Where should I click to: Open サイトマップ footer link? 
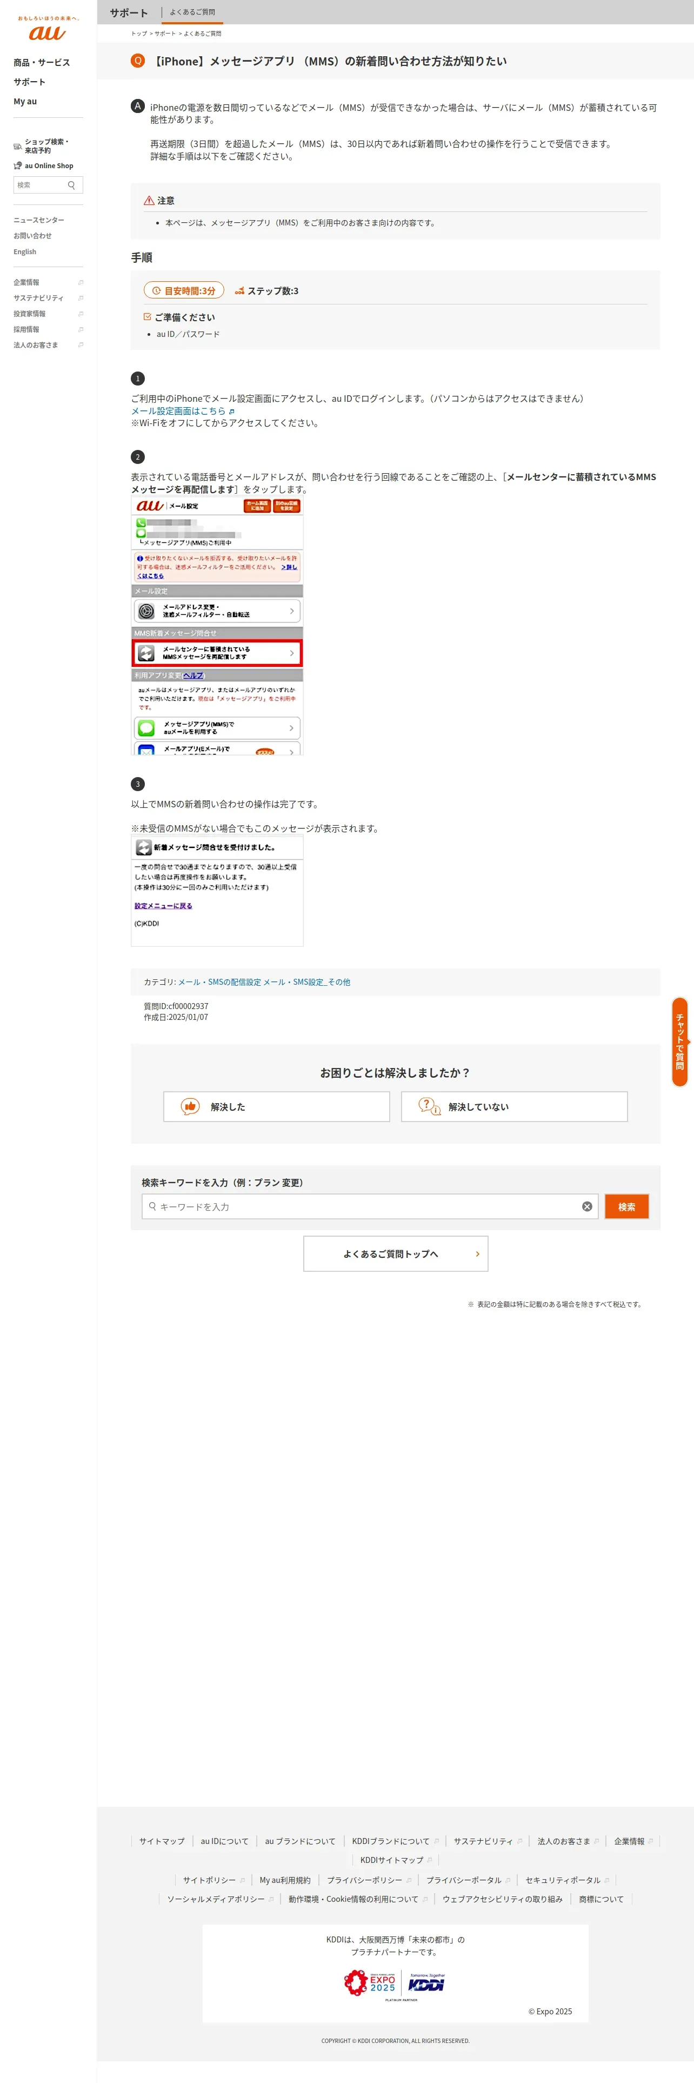click(162, 1841)
